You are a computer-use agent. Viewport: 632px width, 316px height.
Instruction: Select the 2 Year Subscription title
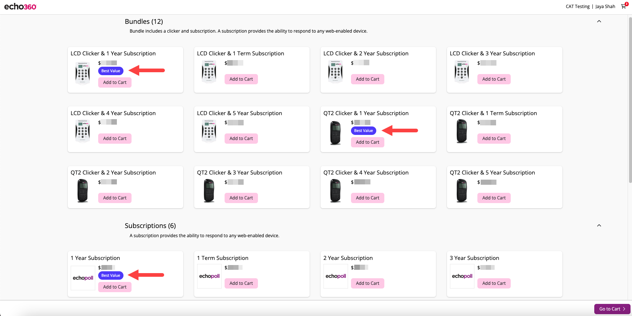348,258
